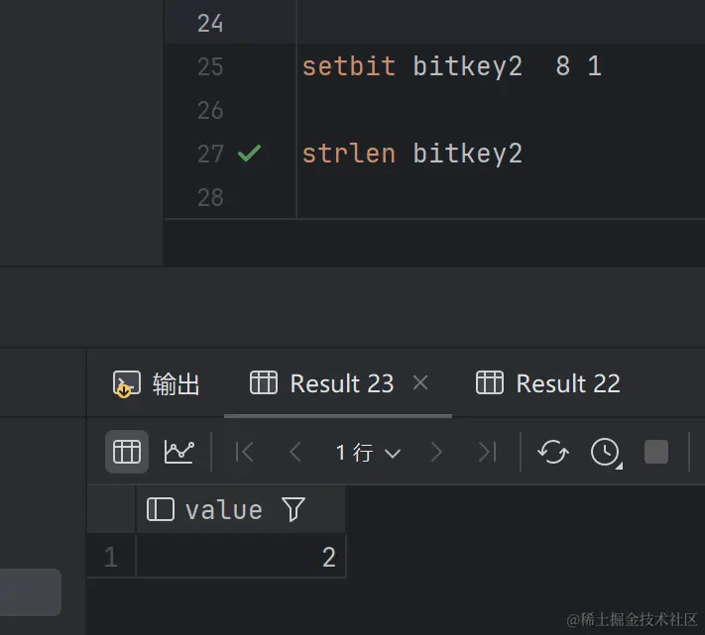Screen dimensions: 705x635
Task: Reload the result data
Action: click(552, 452)
